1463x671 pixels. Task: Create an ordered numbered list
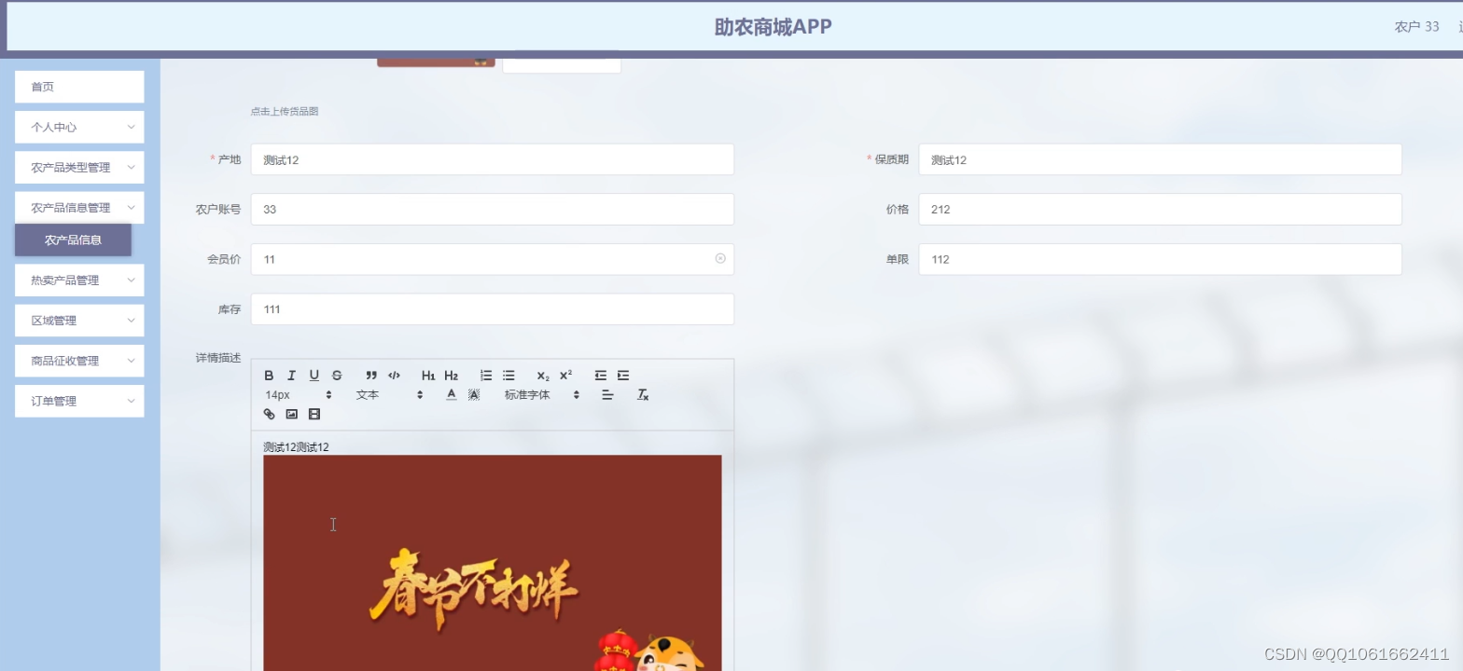(x=485, y=376)
